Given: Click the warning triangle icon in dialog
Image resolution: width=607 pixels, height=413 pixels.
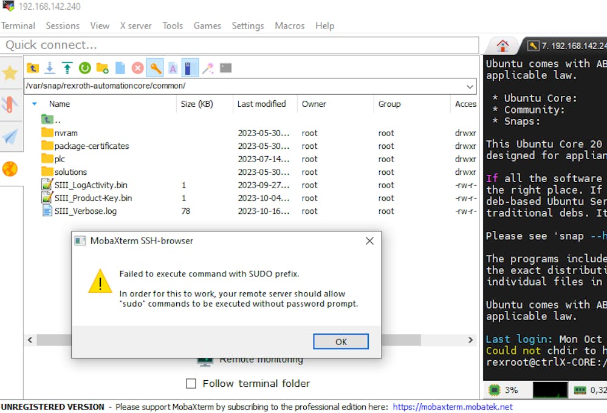Looking at the screenshot, I should coord(100,281).
